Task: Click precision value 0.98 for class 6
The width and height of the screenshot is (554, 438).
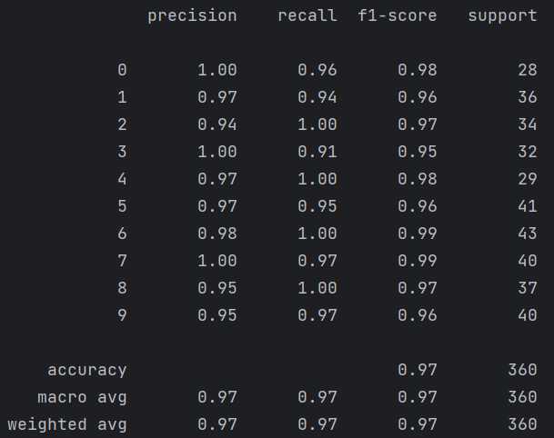Action: [217, 234]
